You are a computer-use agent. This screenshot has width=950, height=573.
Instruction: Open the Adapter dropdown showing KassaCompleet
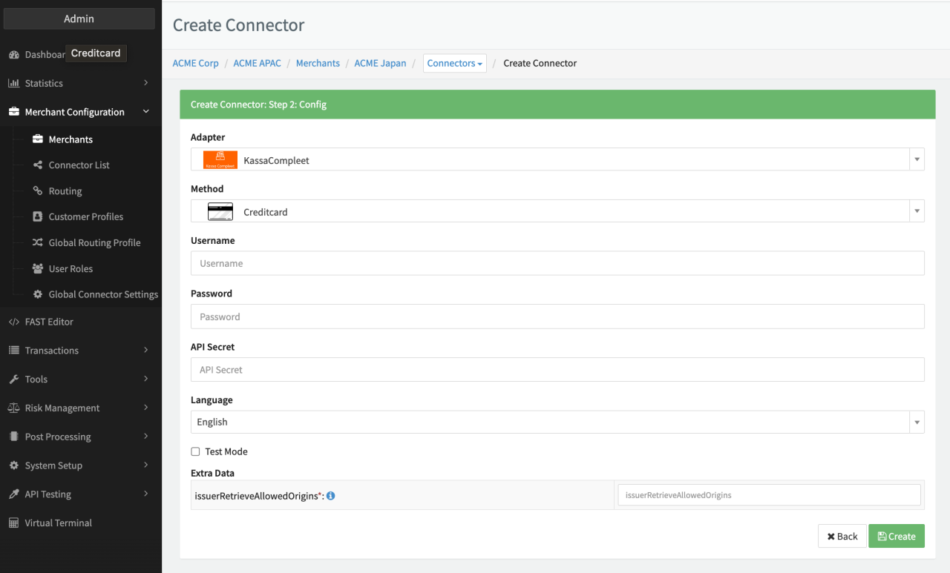point(557,160)
